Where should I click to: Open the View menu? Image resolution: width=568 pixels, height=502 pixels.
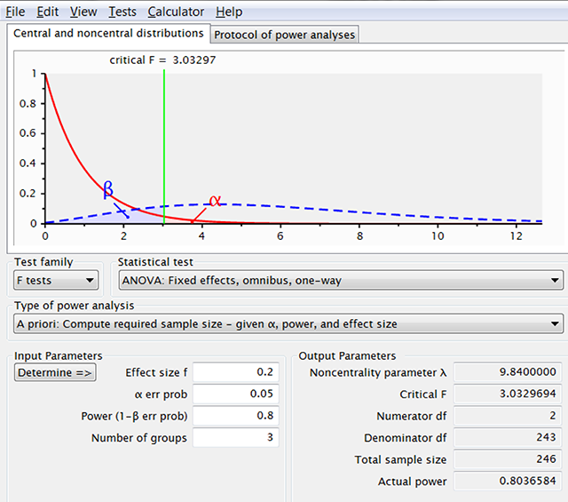click(83, 12)
